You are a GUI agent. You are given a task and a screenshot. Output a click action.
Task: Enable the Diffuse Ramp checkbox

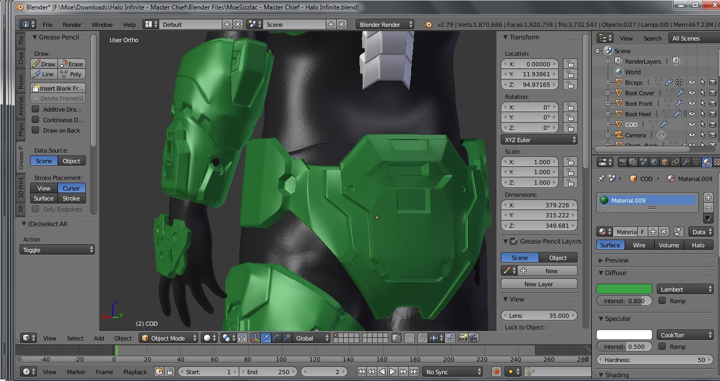662,301
